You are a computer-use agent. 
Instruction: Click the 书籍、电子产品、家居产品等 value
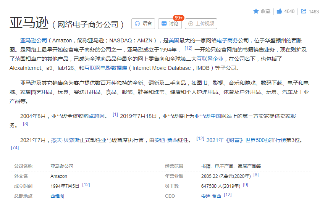point(231,166)
